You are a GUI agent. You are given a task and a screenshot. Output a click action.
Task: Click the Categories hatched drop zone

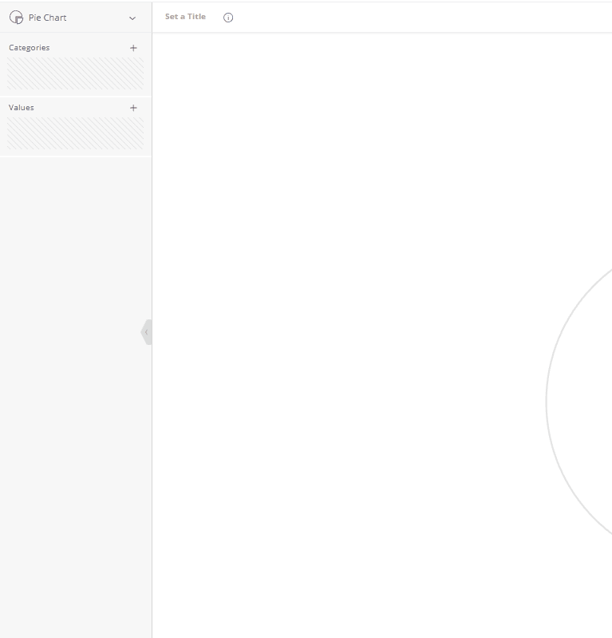pos(76,73)
